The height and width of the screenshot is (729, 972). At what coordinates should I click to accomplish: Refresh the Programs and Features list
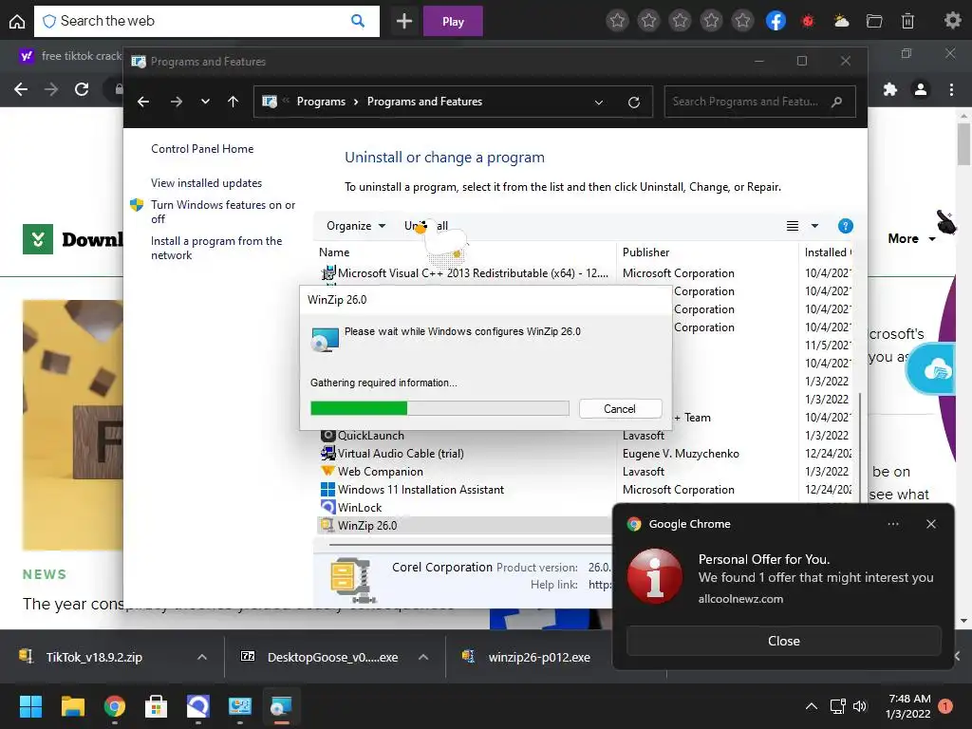[633, 103]
